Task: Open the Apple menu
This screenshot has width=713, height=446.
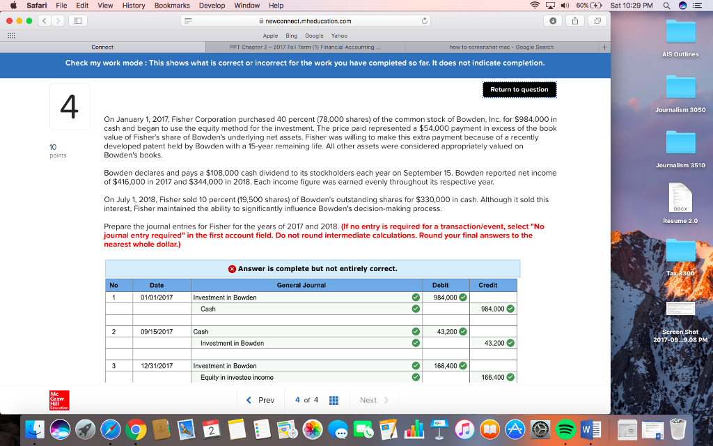Action: [x=13, y=6]
